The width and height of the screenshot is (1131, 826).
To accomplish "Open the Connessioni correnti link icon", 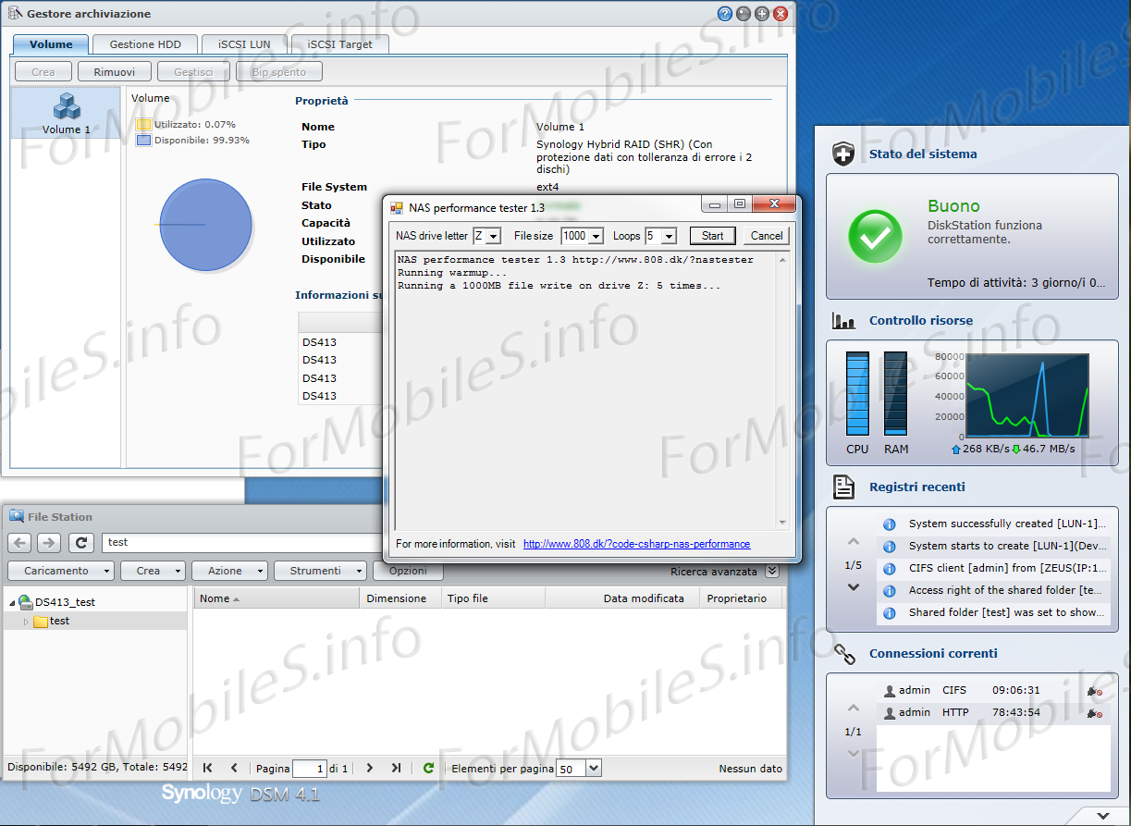I will pos(843,654).
